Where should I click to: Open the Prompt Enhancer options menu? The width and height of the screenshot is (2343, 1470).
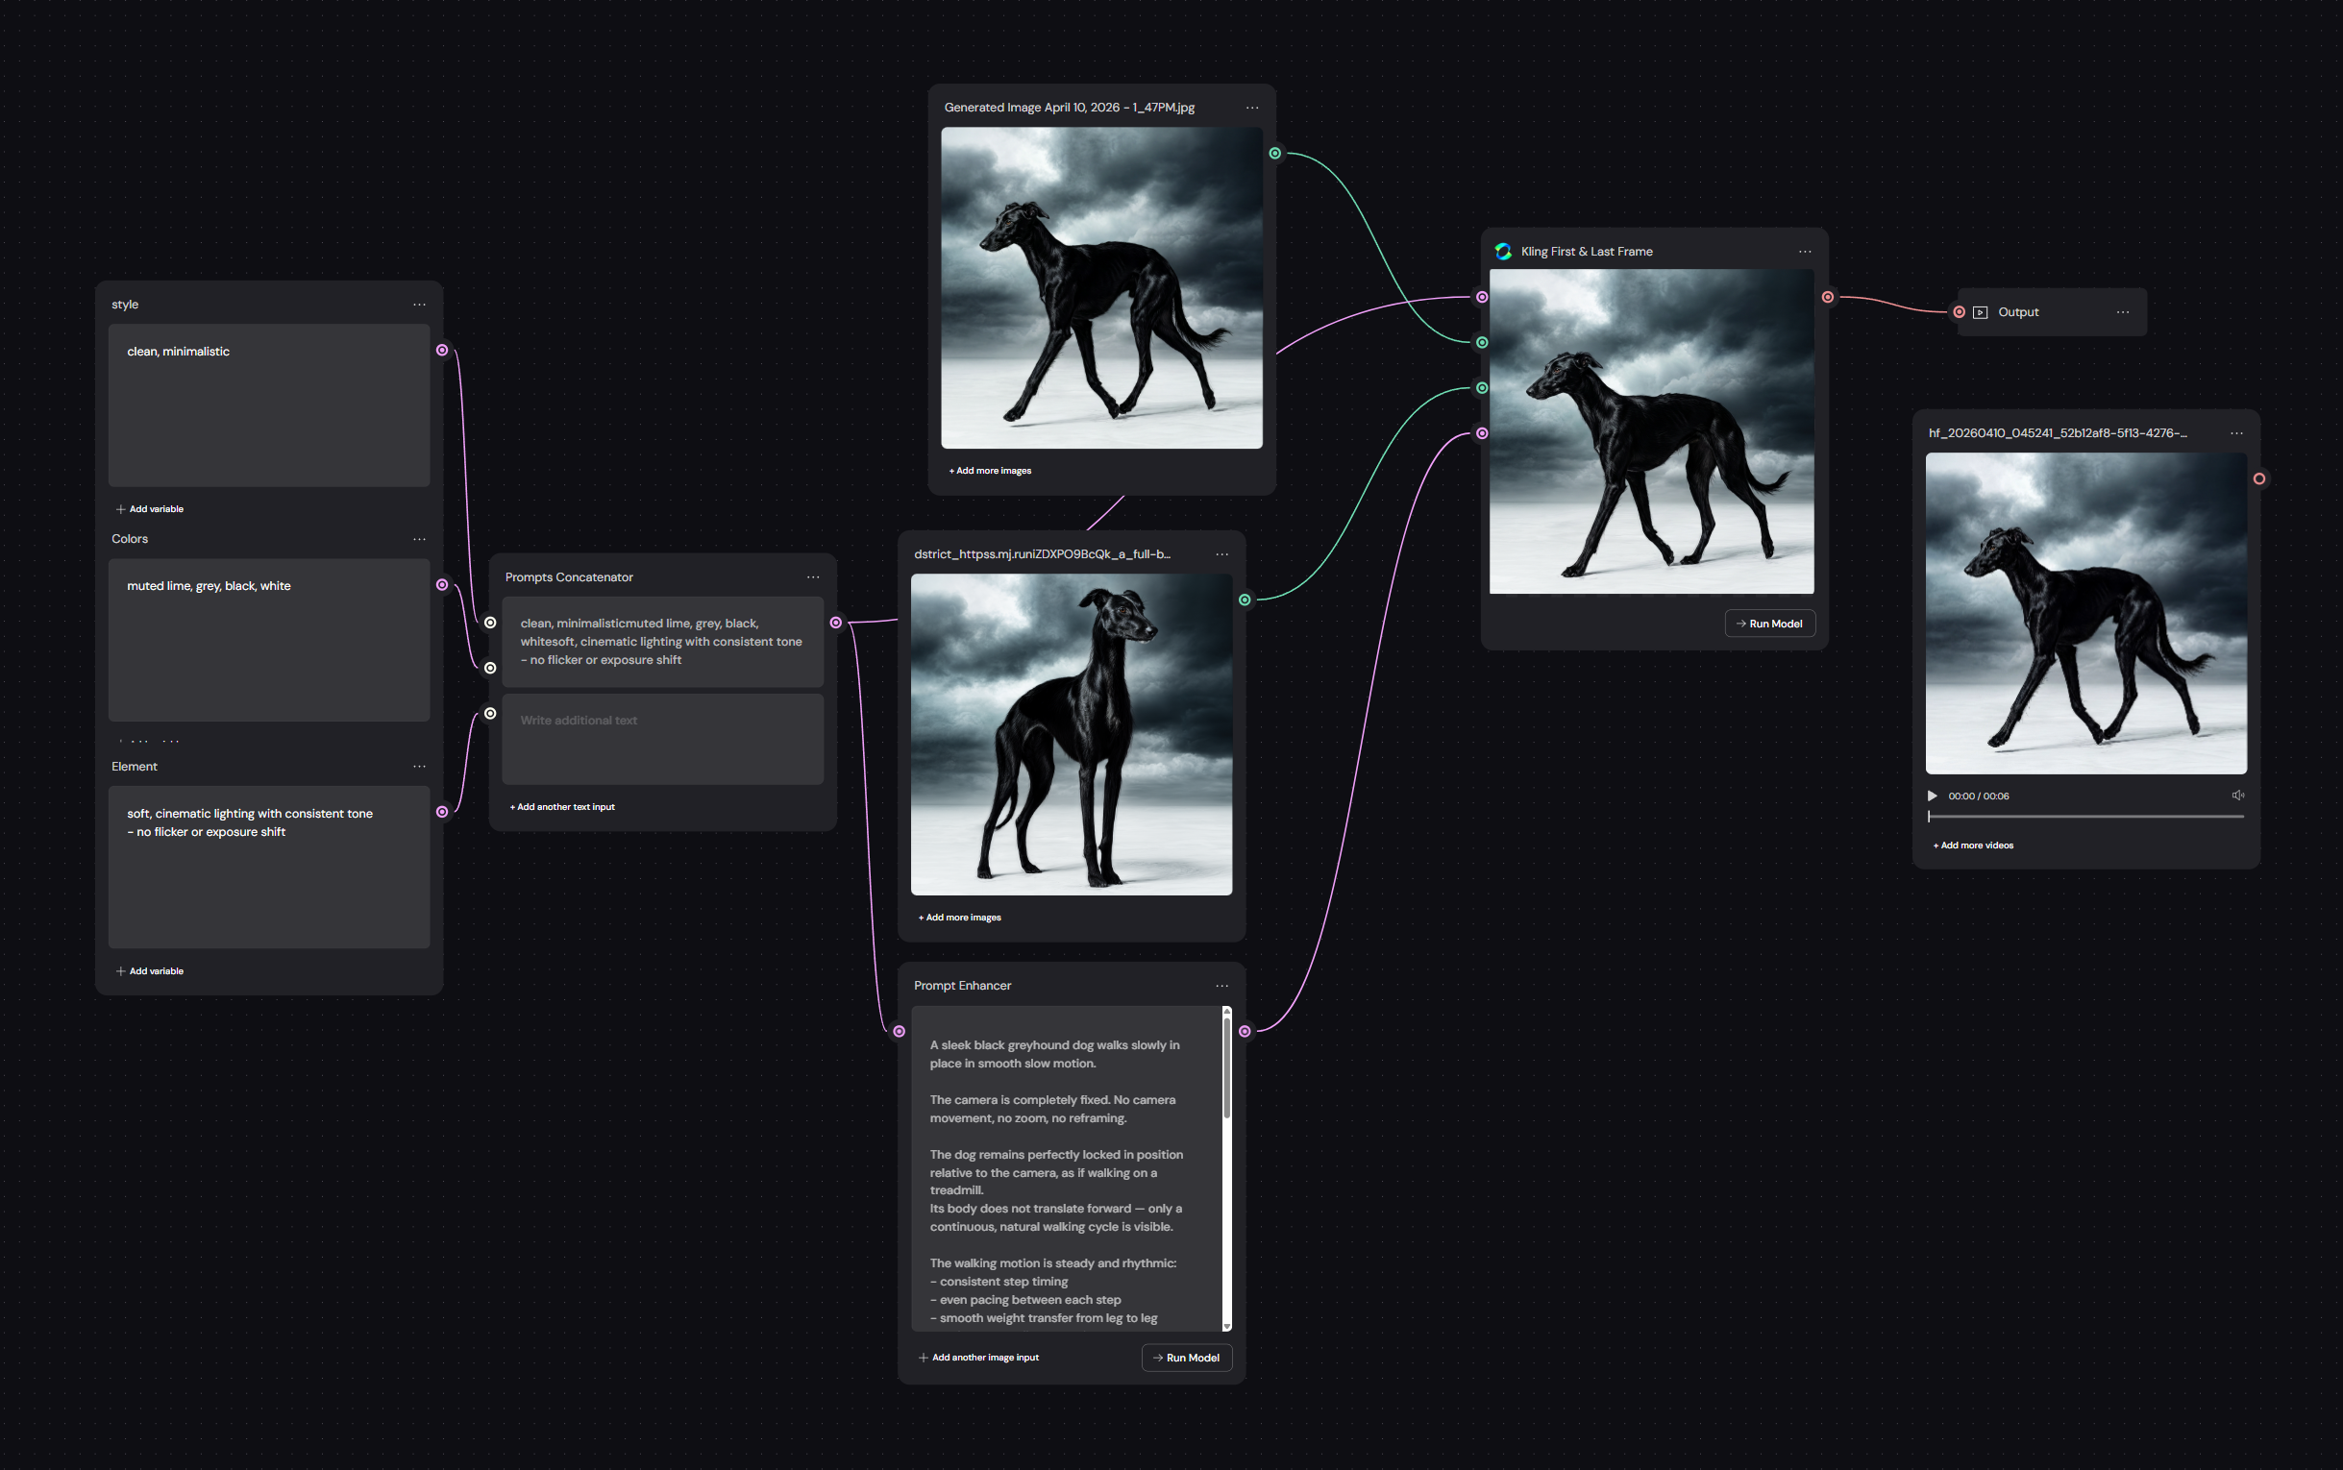pos(1221,986)
